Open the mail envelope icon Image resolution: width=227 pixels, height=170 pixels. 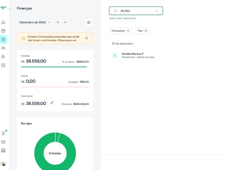[3, 142]
